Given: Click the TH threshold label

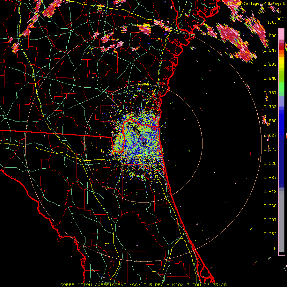Looking at the screenshot, I should (274, 248).
